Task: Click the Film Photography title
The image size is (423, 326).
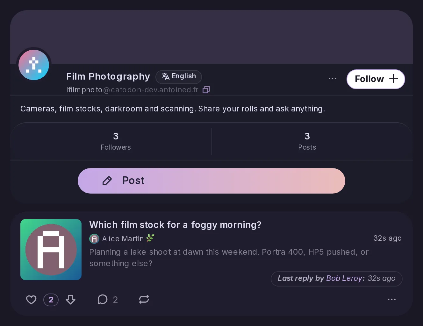Action: pos(108,76)
